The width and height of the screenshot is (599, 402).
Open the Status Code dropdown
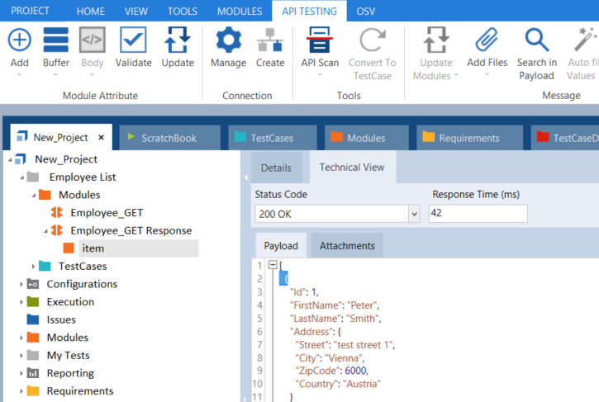click(414, 214)
